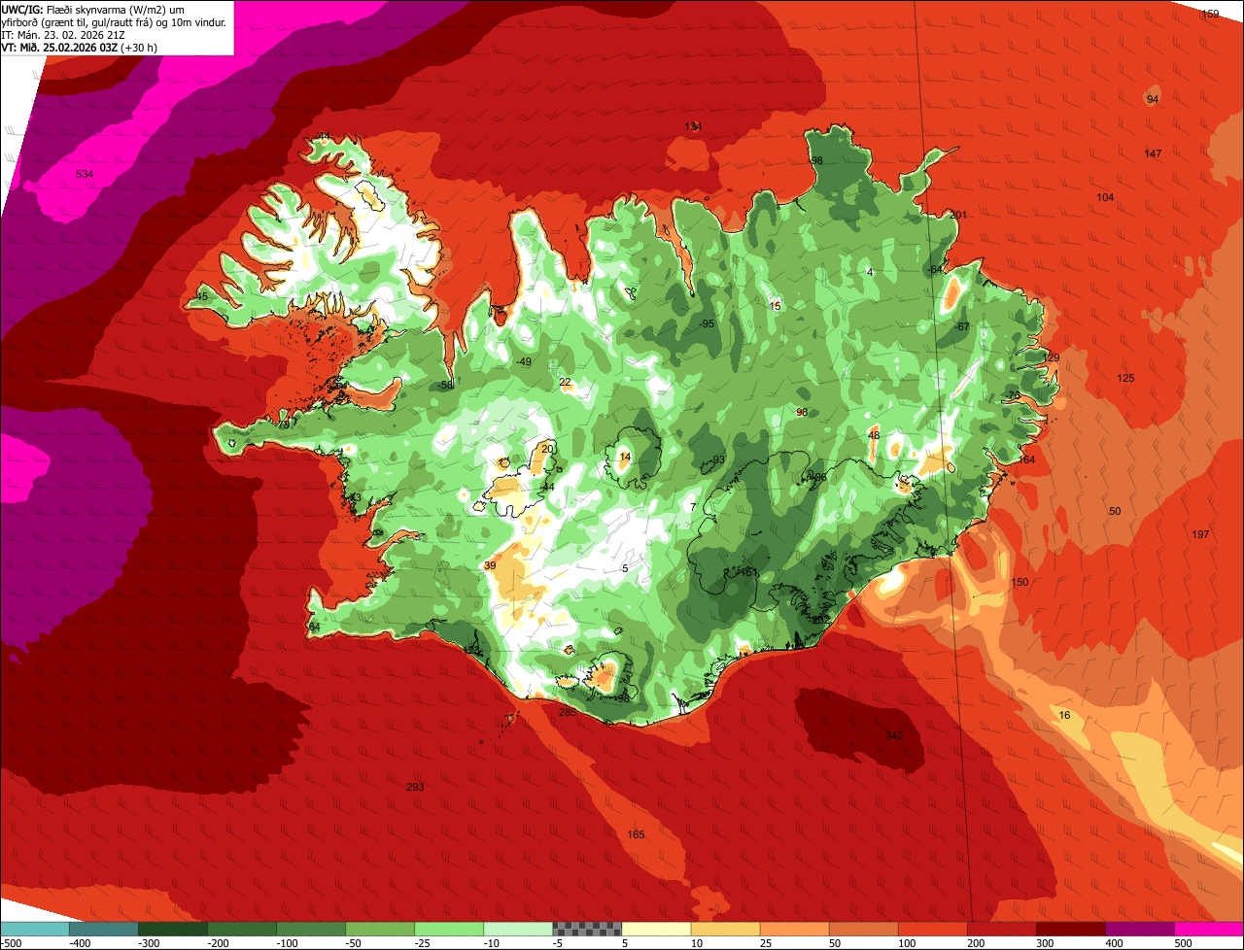
Task: Click the '150' value southeast of Iceland
Action: click(x=1019, y=582)
